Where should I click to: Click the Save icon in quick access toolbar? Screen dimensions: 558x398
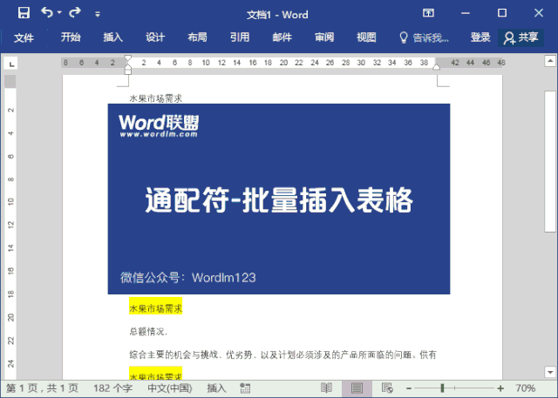tap(24, 13)
